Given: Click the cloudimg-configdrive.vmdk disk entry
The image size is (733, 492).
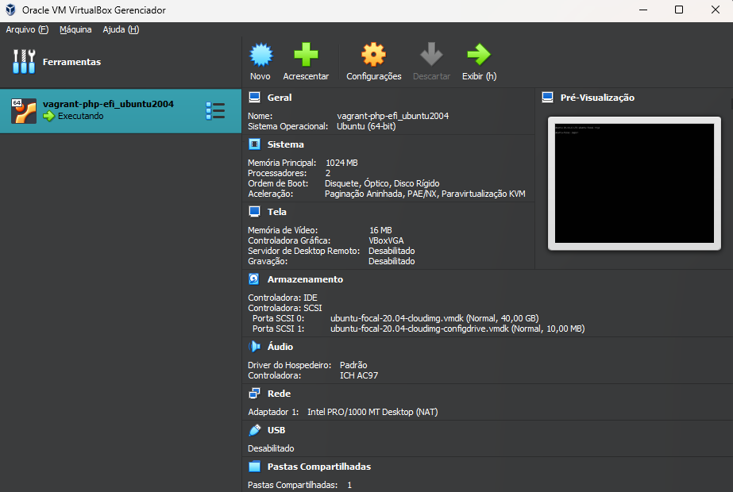Looking at the screenshot, I should (457, 329).
